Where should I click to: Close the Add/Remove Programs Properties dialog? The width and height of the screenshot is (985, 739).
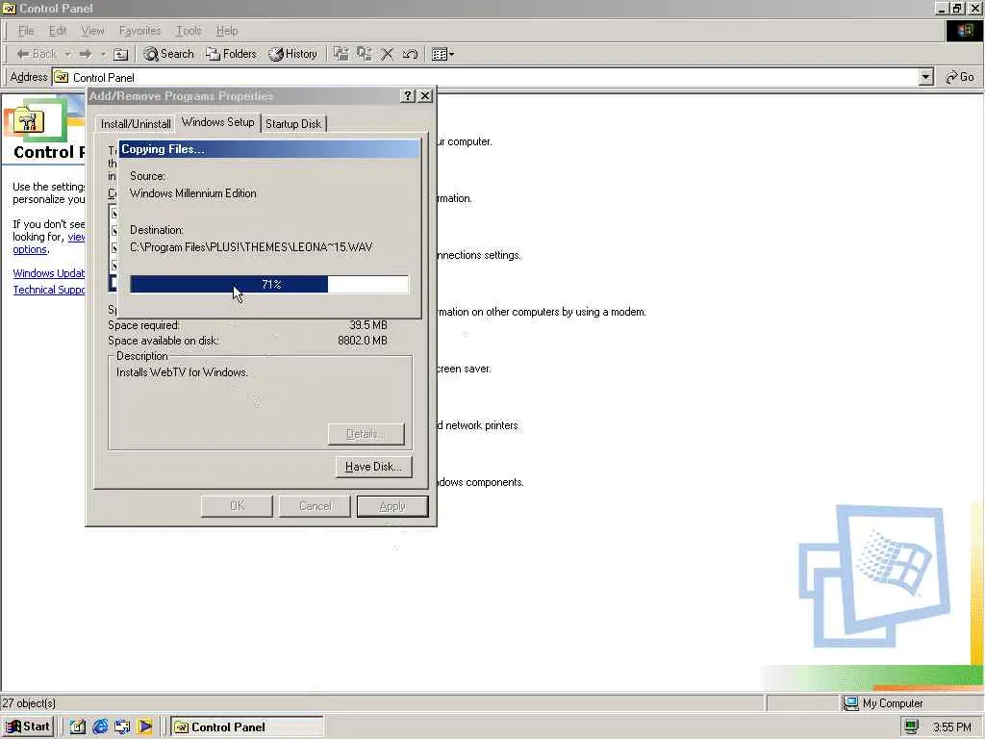pos(425,95)
